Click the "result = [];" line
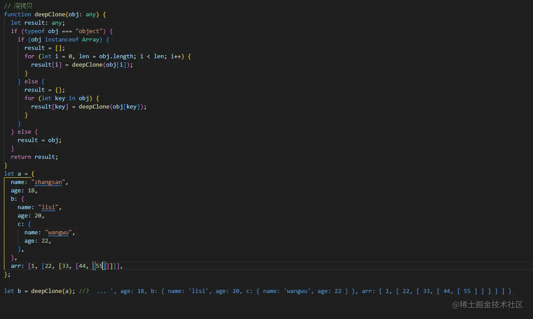Screen dimensions: 533x319 (45, 48)
